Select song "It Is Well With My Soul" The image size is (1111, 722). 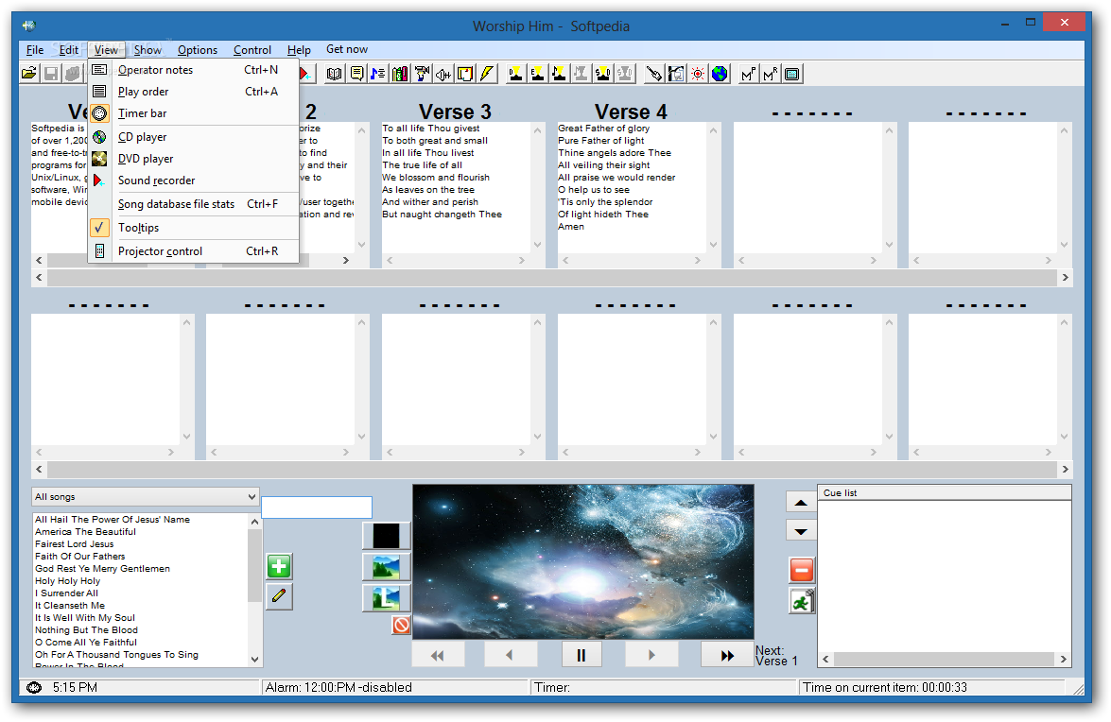pyautogui.click(x=85, y=618)
